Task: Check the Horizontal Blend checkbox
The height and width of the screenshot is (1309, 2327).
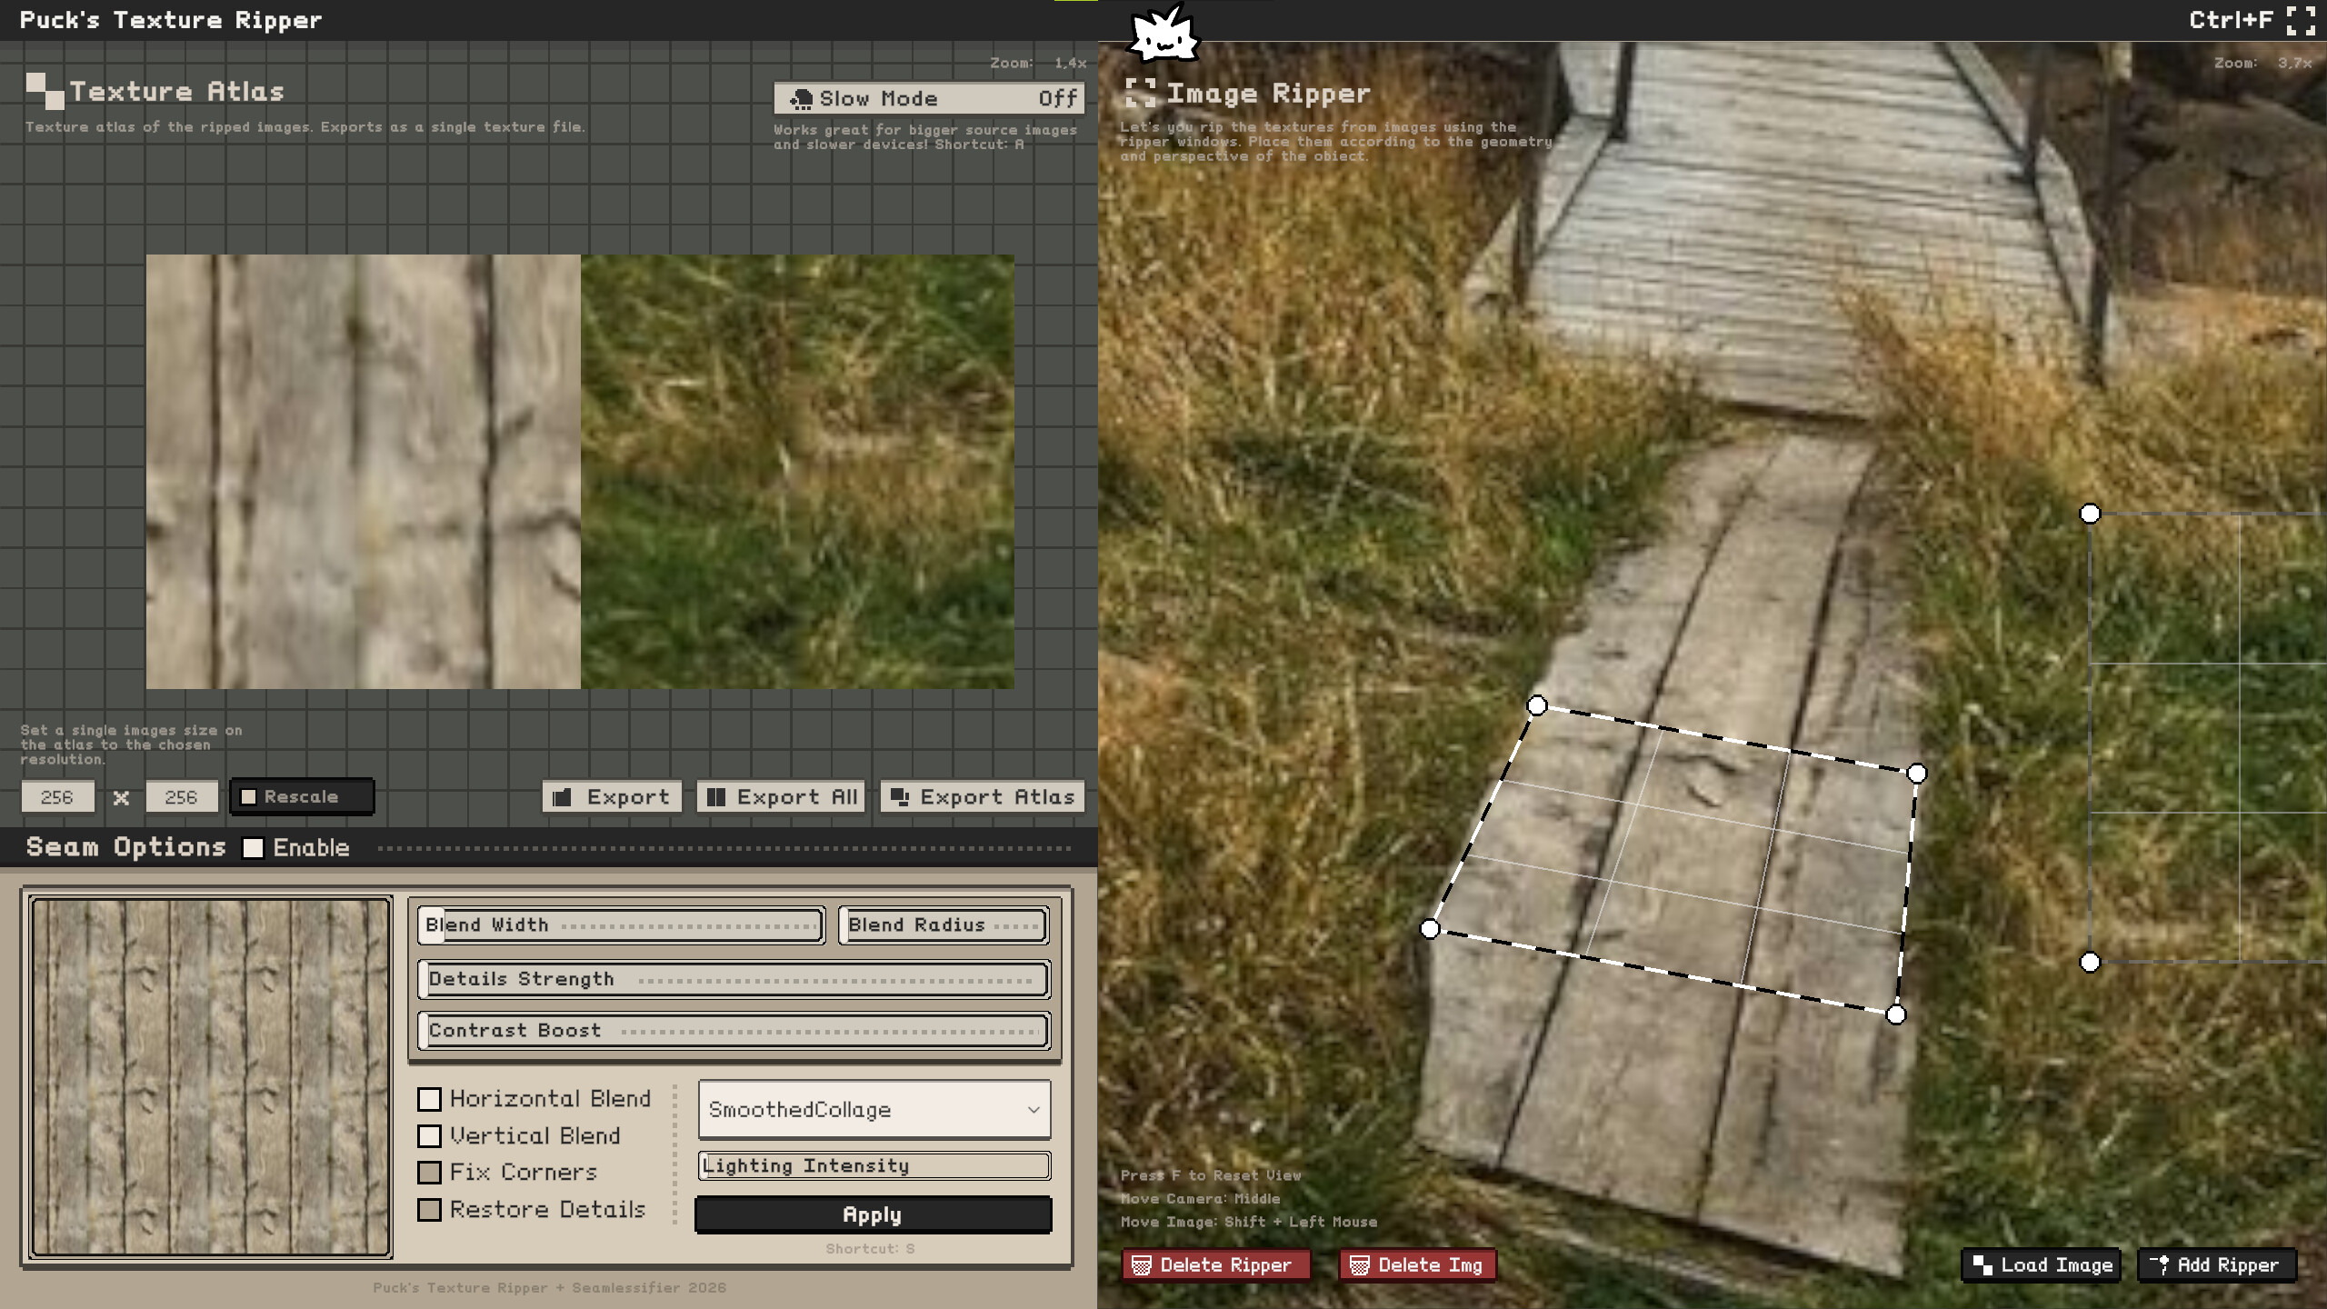Action: [429, 1099]
